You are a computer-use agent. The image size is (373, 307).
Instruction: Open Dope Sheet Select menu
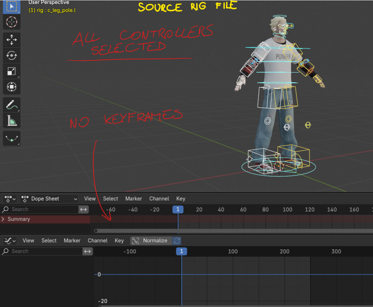pyautogui.click(x=110, y=199)
